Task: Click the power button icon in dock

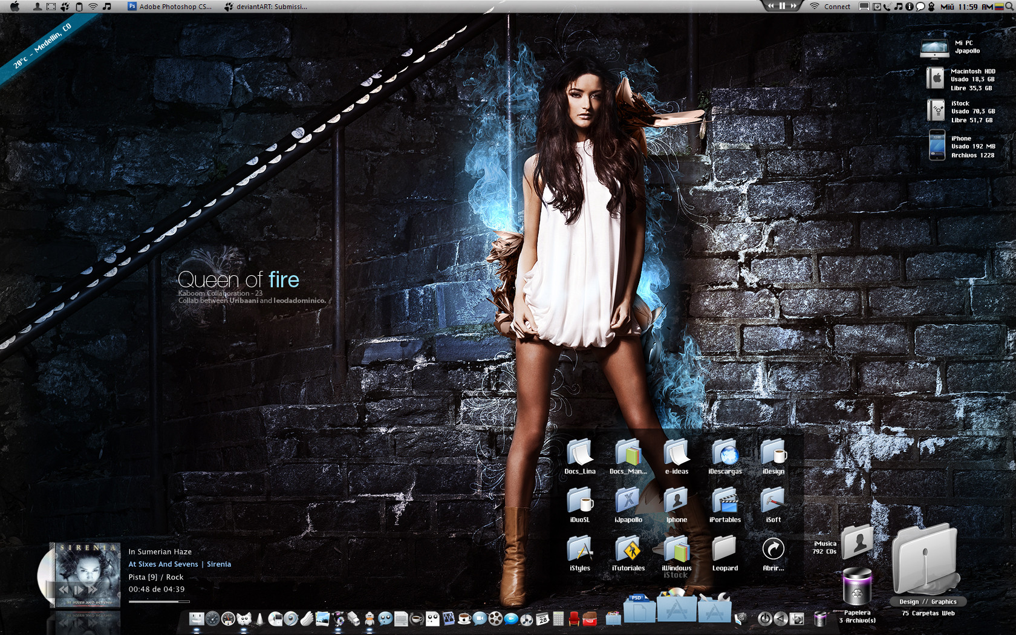Action: click(764, 618)
